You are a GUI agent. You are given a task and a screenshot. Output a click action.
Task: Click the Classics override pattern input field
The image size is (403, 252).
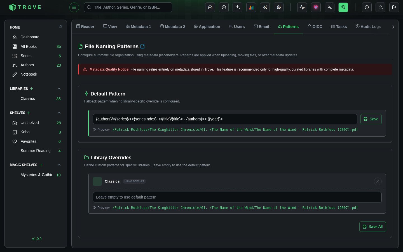click(237, 197)
